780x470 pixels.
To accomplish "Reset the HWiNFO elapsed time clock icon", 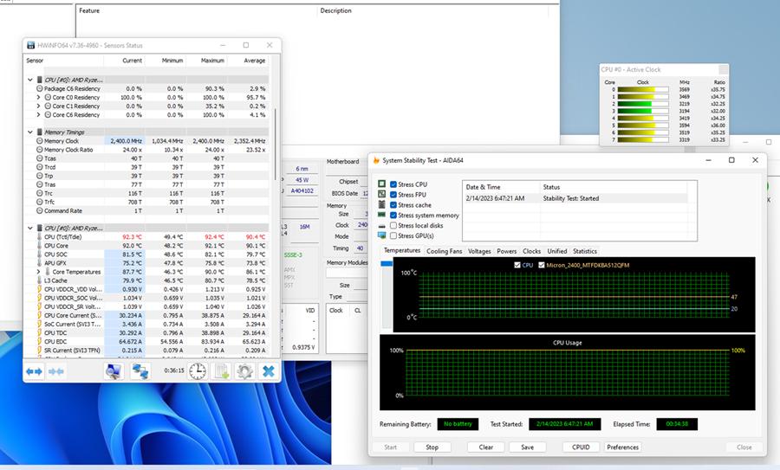I will (x=198, y=371).
